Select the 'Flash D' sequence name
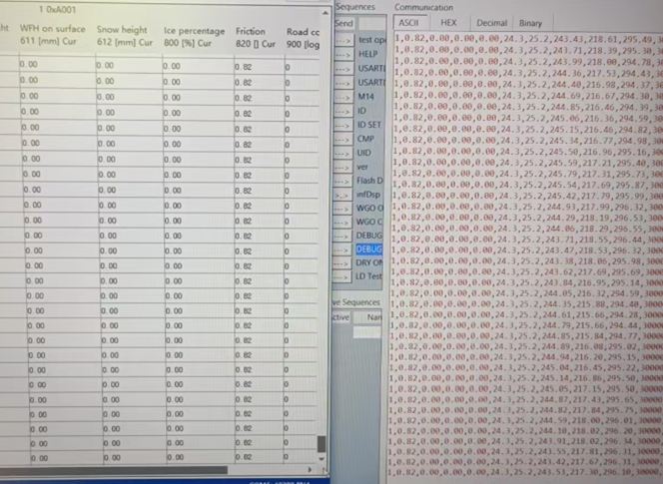663x484 pixels. pyautogui.click(x=369, y=181)
